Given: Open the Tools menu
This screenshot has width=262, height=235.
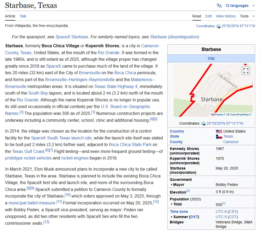Looking at the screenshot, I should pyautogui.click(x=244, y=16).
